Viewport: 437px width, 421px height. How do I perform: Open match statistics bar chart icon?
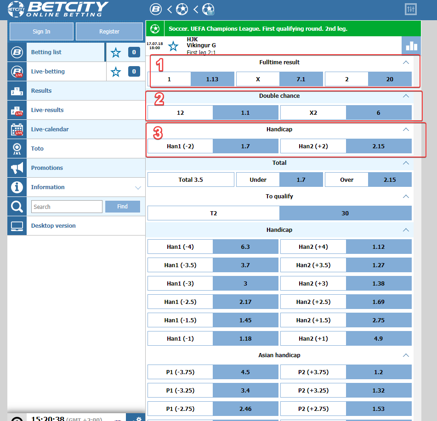[x=411, y=45]
